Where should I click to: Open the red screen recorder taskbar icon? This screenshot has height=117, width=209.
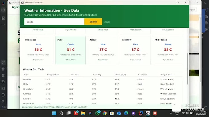coord(155,113)
